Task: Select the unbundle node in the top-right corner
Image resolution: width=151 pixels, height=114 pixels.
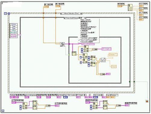Action: tap(130, 8)
